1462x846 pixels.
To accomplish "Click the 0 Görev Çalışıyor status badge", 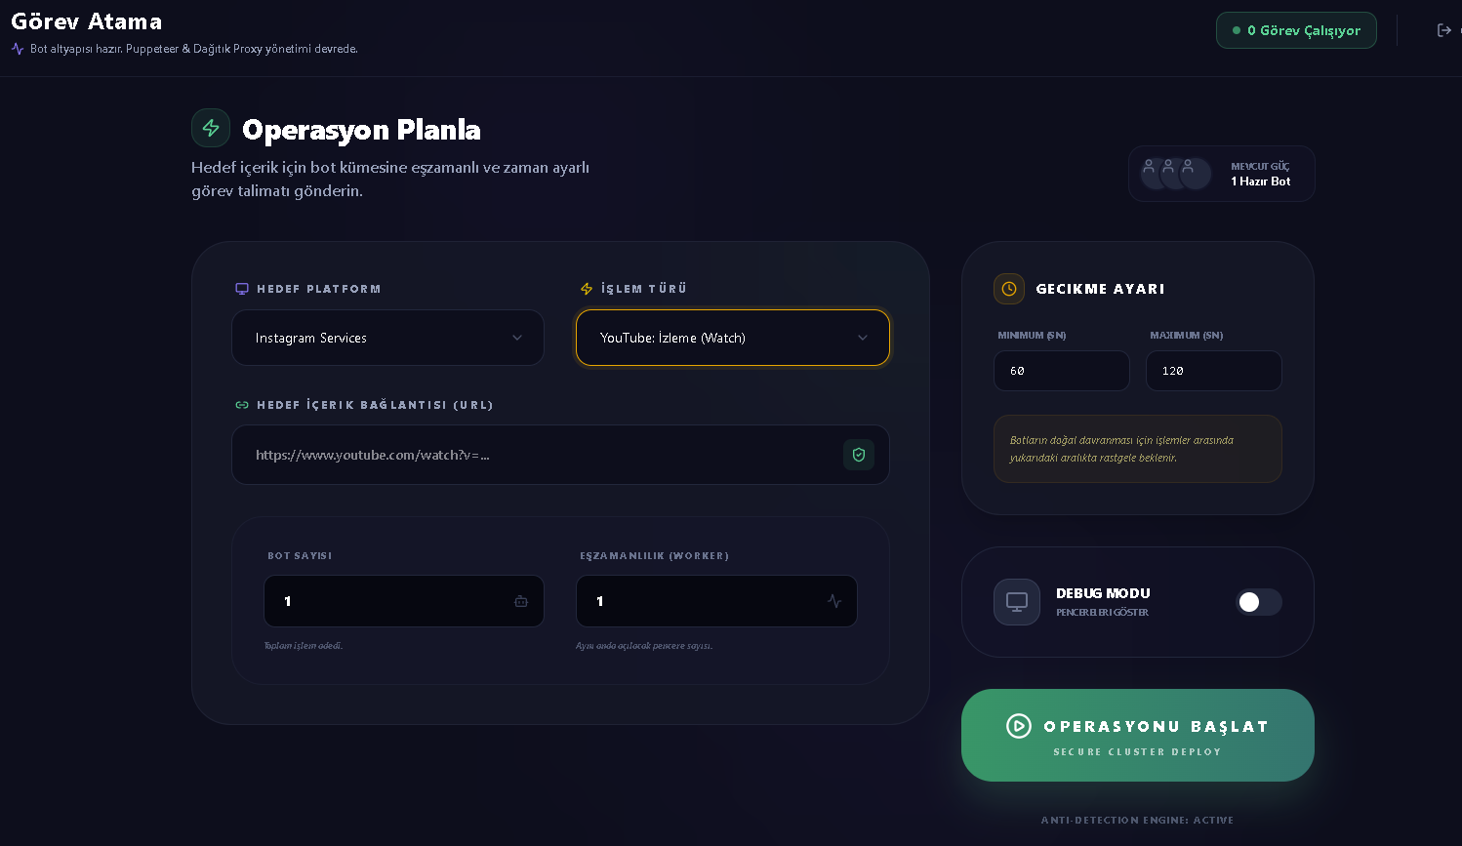I will tap(1296, 30).
